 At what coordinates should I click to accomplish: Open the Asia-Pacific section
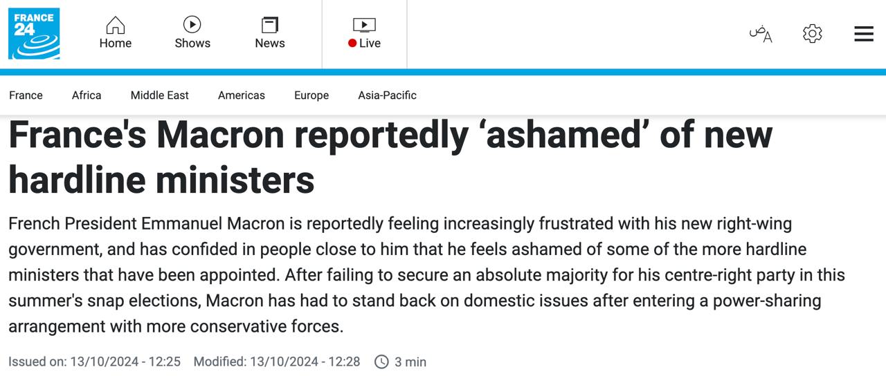click(x=387, y=95)
